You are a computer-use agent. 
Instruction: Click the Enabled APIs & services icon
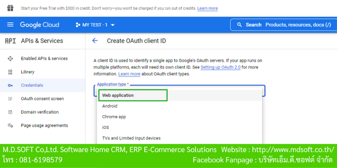[x=10, y=58]
